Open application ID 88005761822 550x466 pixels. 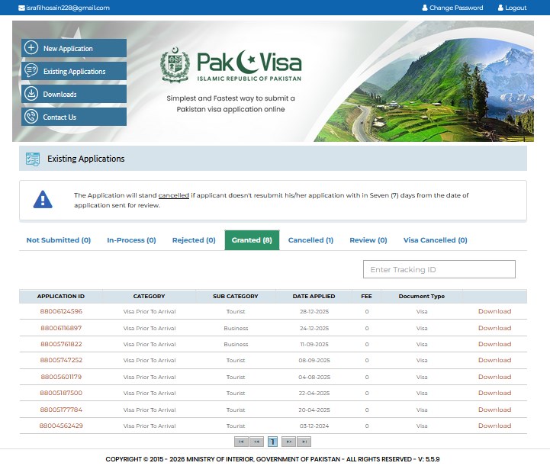(x=61, y=344)
